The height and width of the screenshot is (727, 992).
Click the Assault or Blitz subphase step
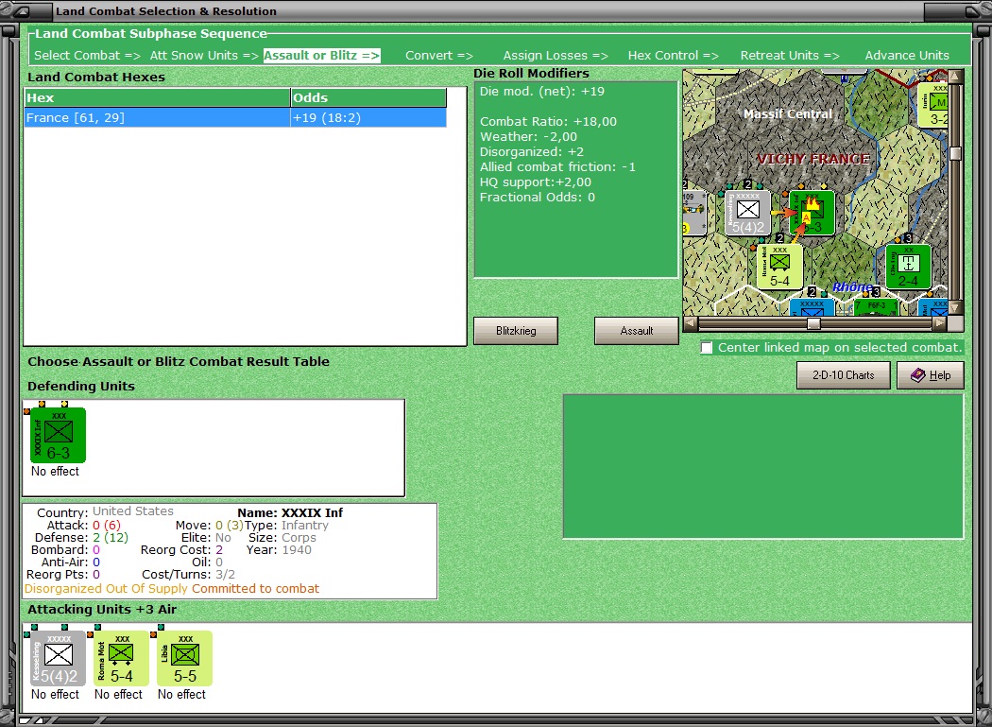(322, 55)
